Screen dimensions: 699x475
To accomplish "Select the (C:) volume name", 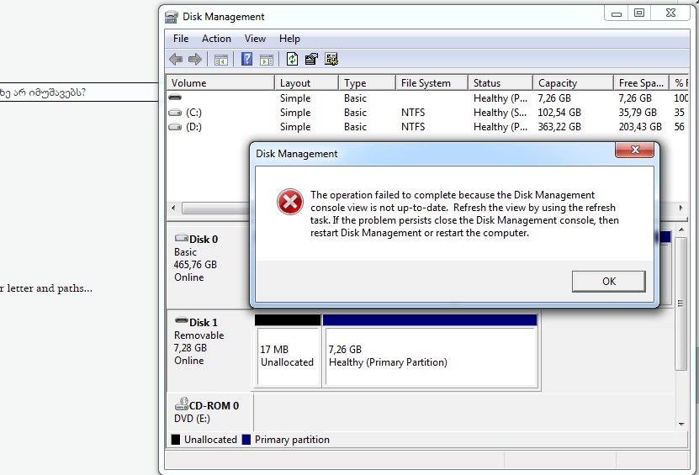I will [x=194, y=113].
